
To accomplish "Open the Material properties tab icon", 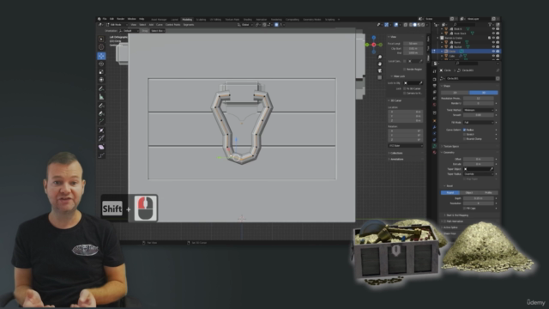I will (x=435, y=153).
